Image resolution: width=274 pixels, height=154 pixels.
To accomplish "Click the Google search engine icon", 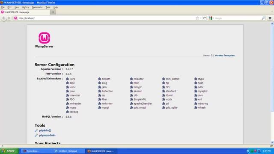I will [x=211, y=18].
